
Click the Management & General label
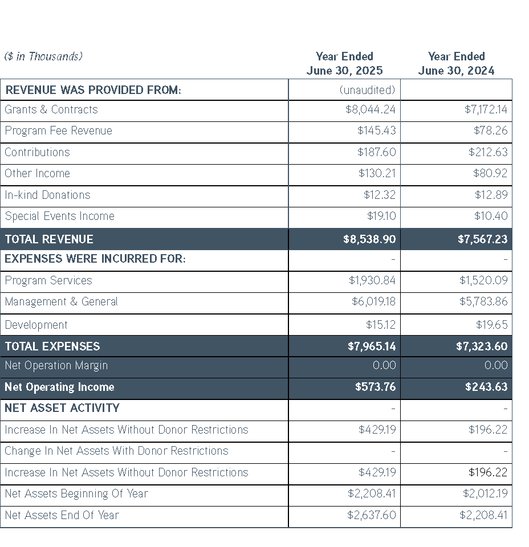(x=61, y=302)
